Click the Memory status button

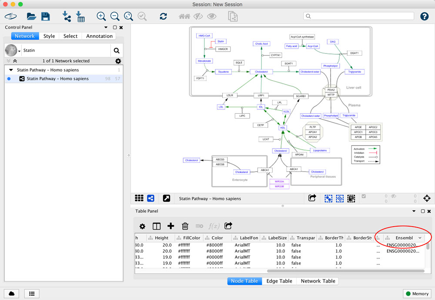(417, 293)
